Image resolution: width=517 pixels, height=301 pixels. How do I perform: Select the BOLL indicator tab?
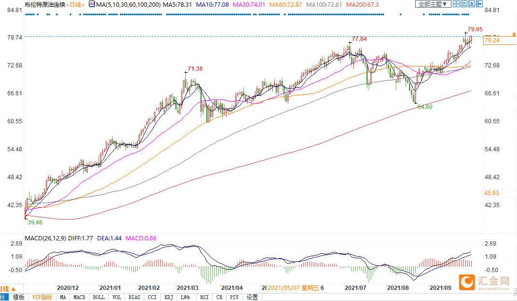[x=98, y=297]
